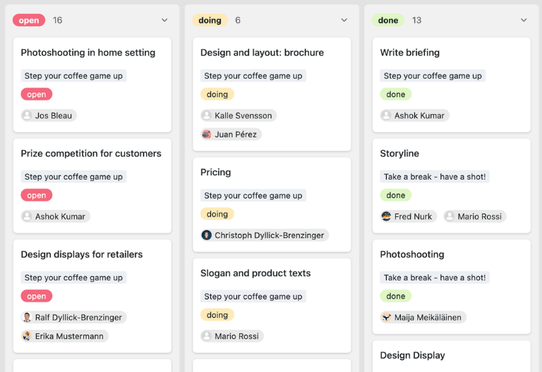Viewport: 542px width, 372px height.
Task: Click the 16 count beside open header
Action: coord(57,20)
